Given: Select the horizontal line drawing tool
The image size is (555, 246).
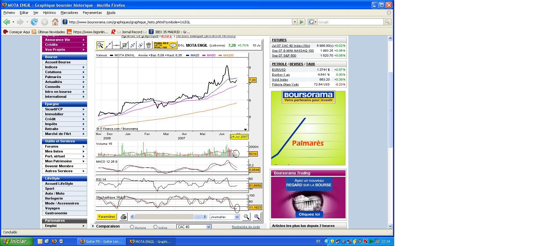Looking at the screenshot, I should tap(116, 45).
